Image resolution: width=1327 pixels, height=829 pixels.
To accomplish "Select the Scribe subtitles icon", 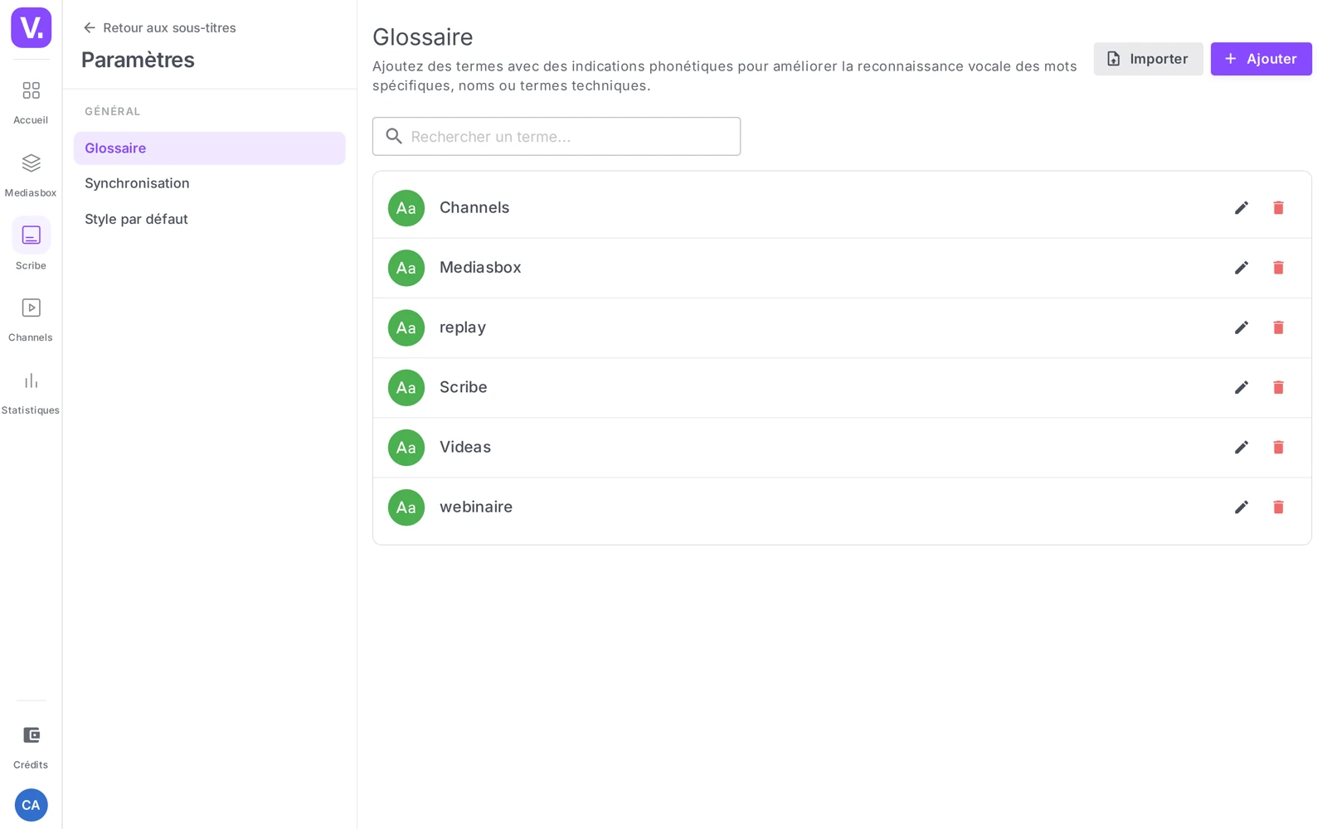I will tap(31, 235).
